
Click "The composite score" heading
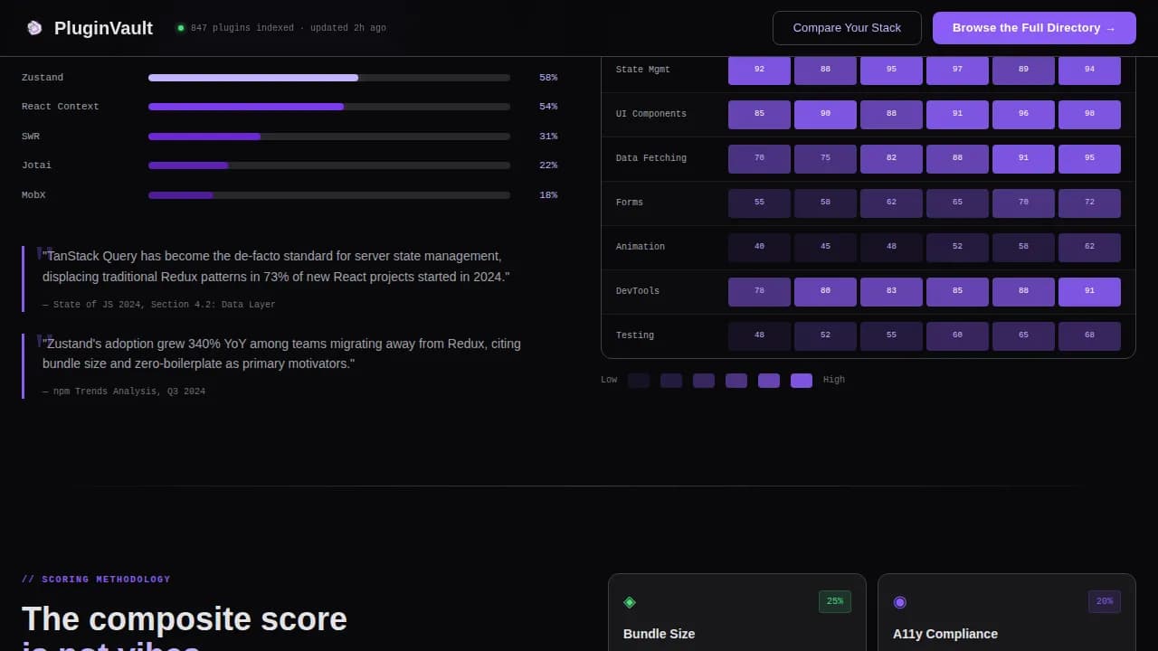(x=185, y=619)
